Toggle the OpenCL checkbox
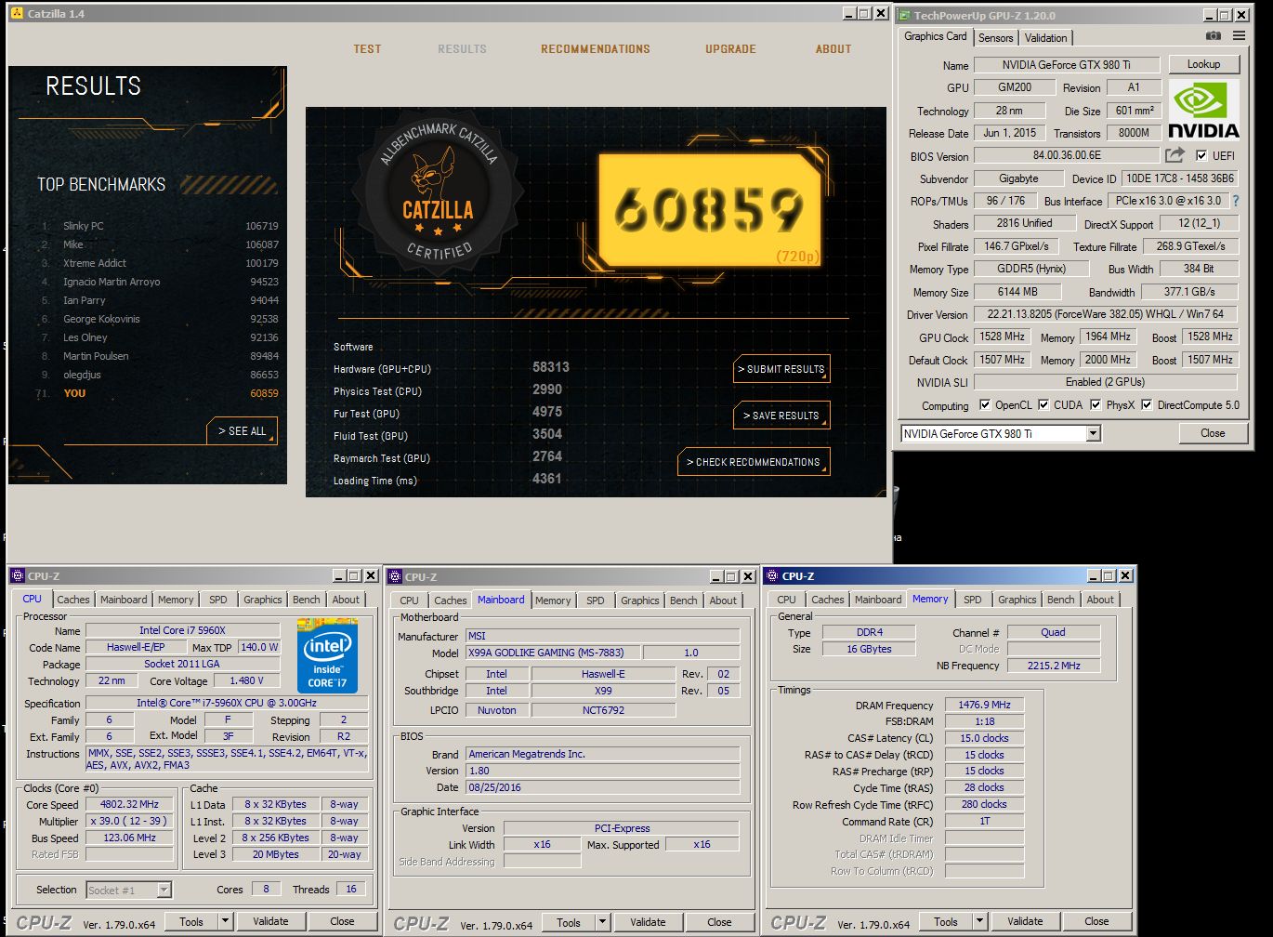Image resolution: width=1273 pixels, height=937 pixels. (985, 405)
